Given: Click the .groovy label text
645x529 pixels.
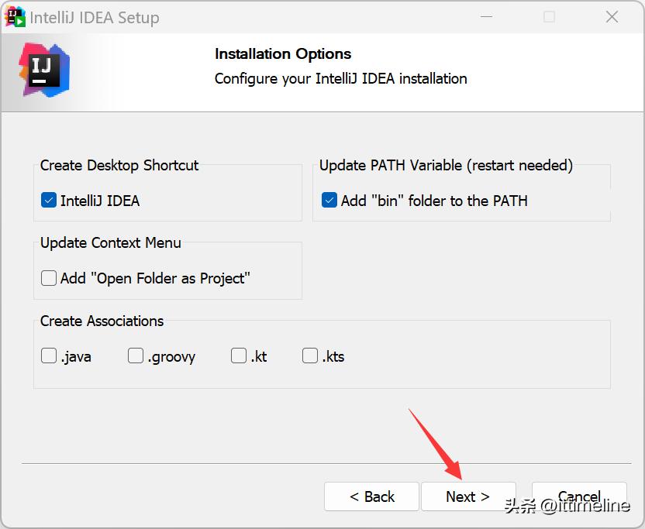Looking at the screenshot, I should pyautogui.click(x=171, y=357).
